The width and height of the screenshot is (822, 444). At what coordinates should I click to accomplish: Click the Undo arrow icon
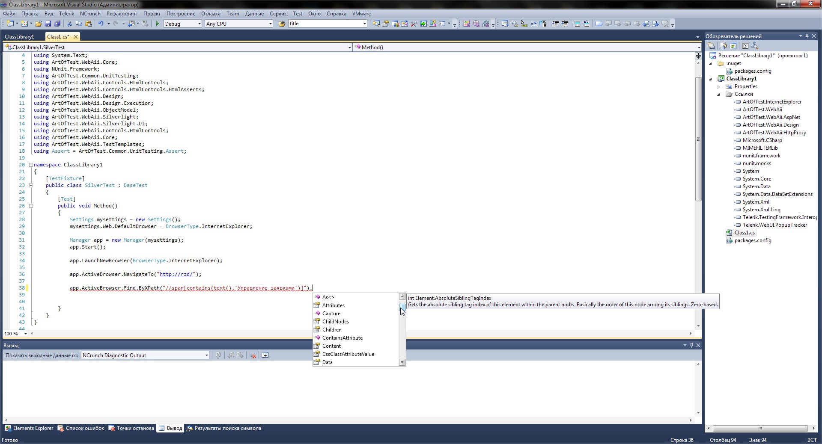pos(101,24)
